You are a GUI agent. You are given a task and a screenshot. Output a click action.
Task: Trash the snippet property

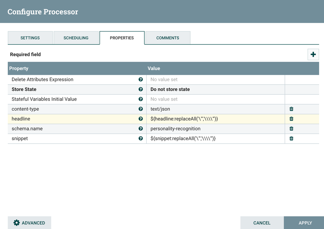[x=291, y=139]
